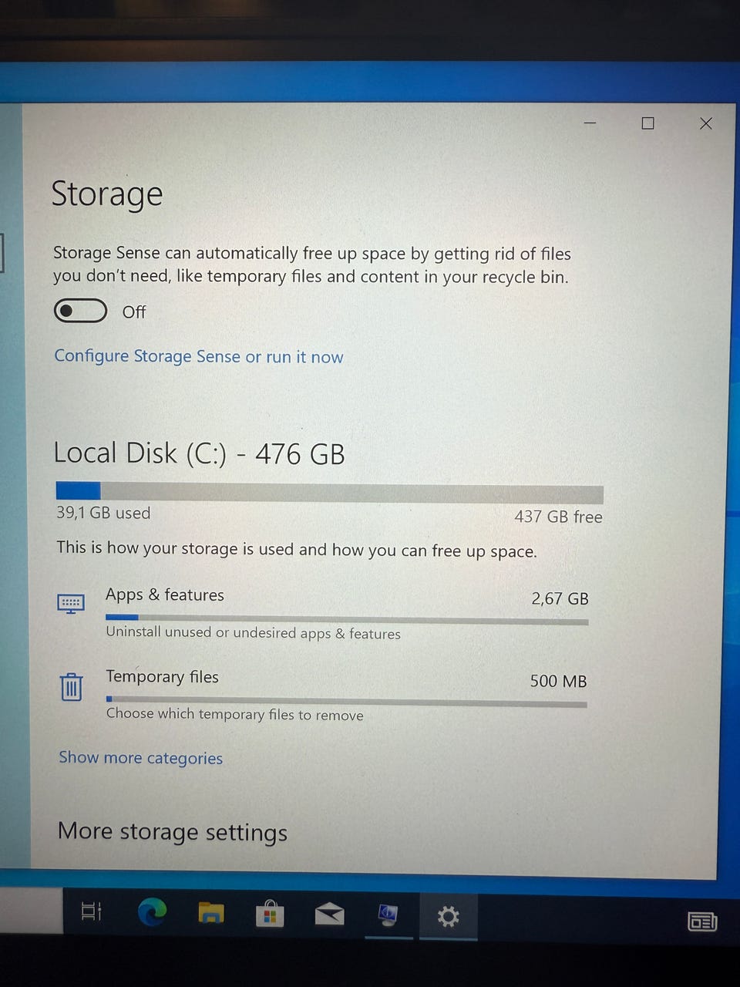Click the Local Disk (C:) usage bar
The height and width of the screenshot is (987, 740).
click(x=329, y=492)
